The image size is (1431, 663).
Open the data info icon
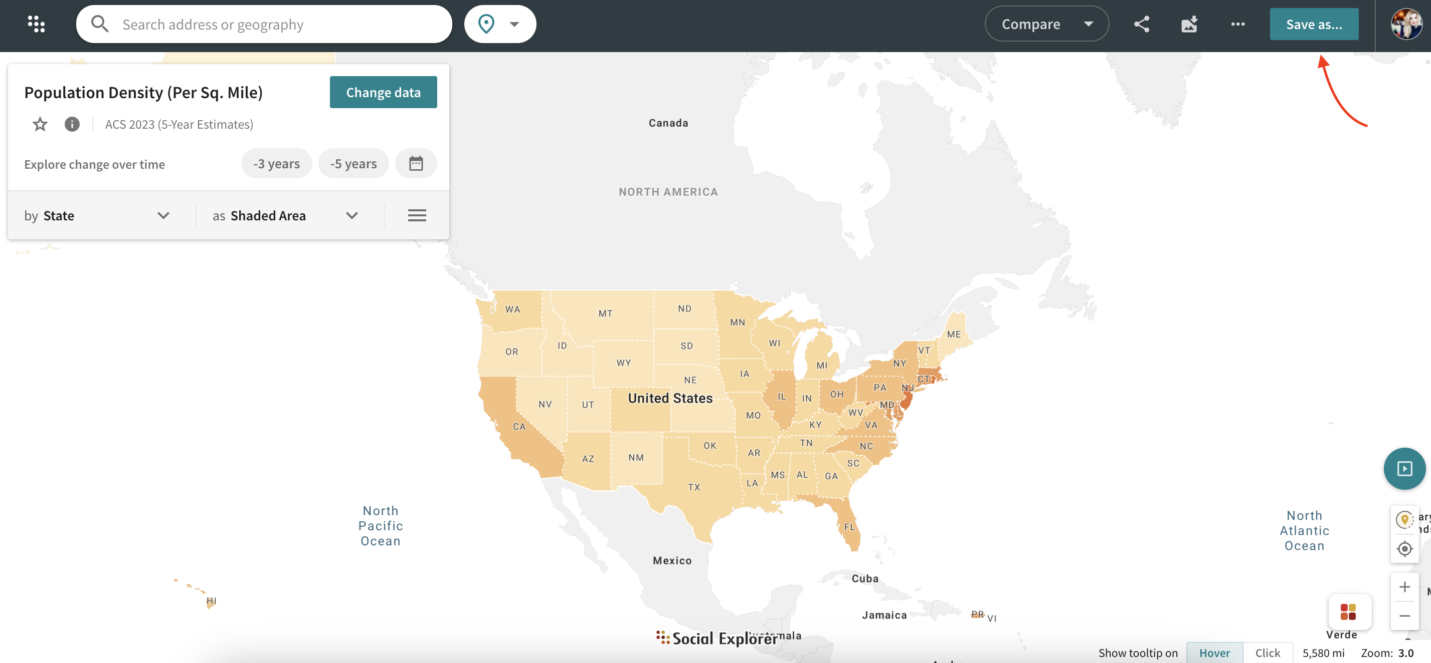click(x=72, y=124)
